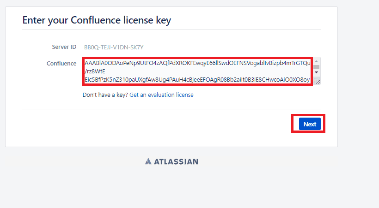Viewport: 379px width, 208px height.
Task: Place cursor on the "/rz8WtE" license line
Action: click(95, 71)
